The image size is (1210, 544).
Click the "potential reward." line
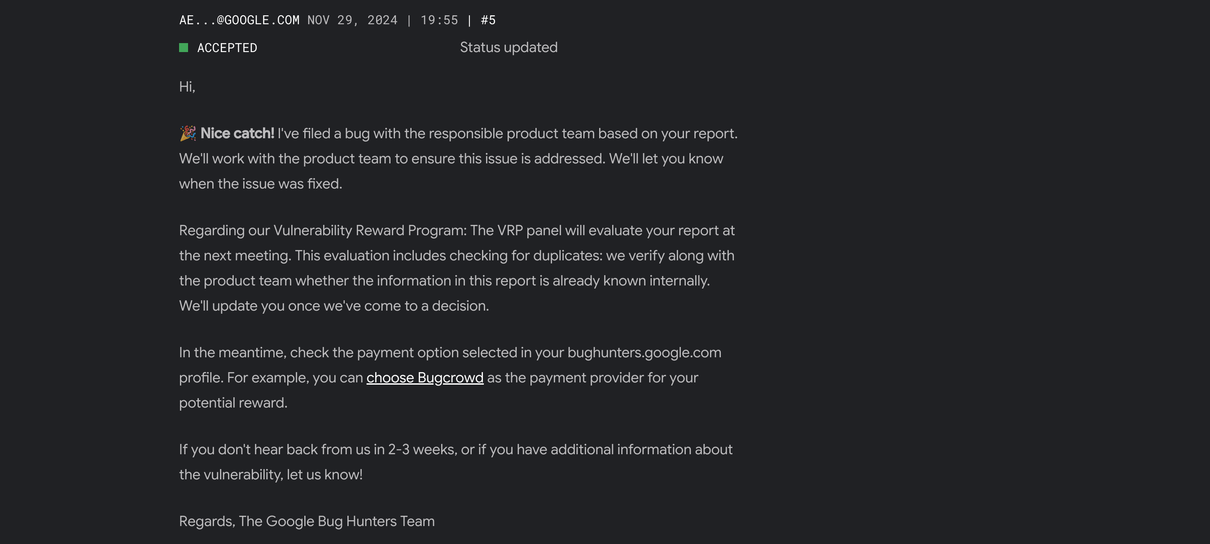[233, 403]
